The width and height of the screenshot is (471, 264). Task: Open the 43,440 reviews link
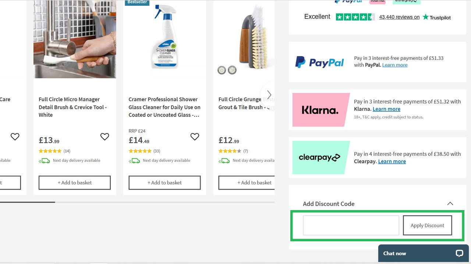(x=399, y=17)
